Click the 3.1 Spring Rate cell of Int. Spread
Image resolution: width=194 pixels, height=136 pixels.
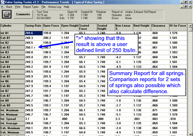34,119
